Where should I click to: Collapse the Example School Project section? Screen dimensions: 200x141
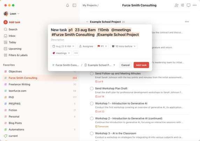point(87,22)
